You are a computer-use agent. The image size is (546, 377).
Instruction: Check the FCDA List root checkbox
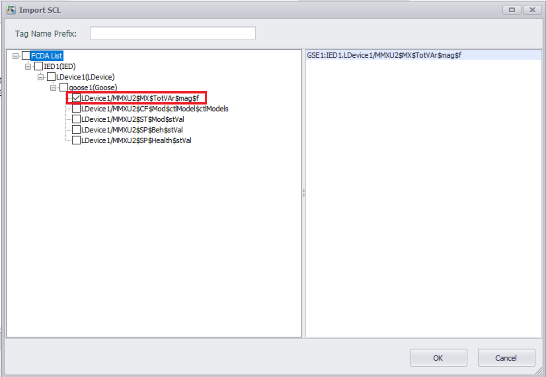(x=26, y=56)
